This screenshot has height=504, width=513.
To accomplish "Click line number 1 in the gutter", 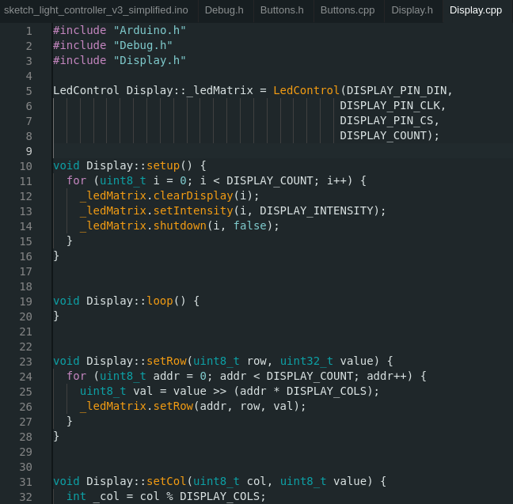I will click(x=28, y=31).
